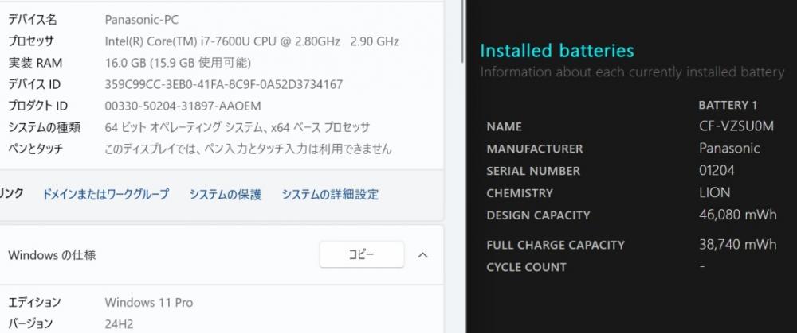Open システムの保護 link
797x333 pixels.
point(226,194)
